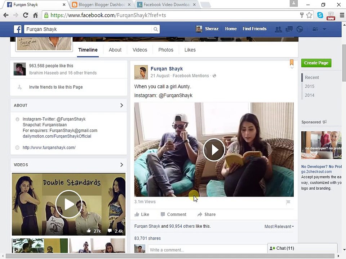This screenshot has width=346, height=259.
Task: Click the flag report icon under video
Action: pos(288,202)
